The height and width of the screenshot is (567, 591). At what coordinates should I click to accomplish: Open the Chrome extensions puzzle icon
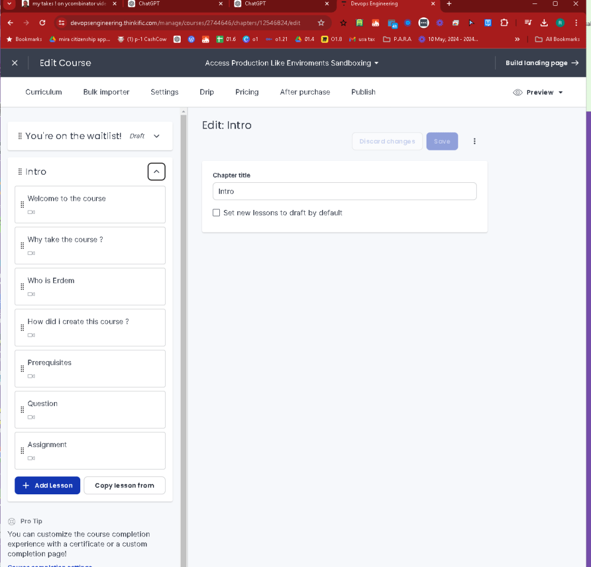504,23
